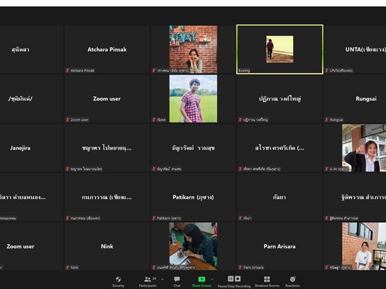The height and width of the screenshot is (289, 386).
Task: Select Boeing's highlighted active speaker tile
Action: point(280,49)
